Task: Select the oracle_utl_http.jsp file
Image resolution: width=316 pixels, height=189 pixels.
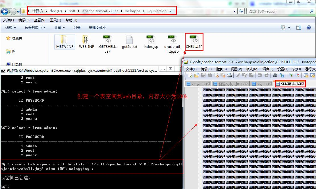Action: tap(173, 44)
